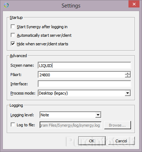This screenshot has width=142, height=152.
Task: Click the Process mode label
Action: [x=23, y=93]
